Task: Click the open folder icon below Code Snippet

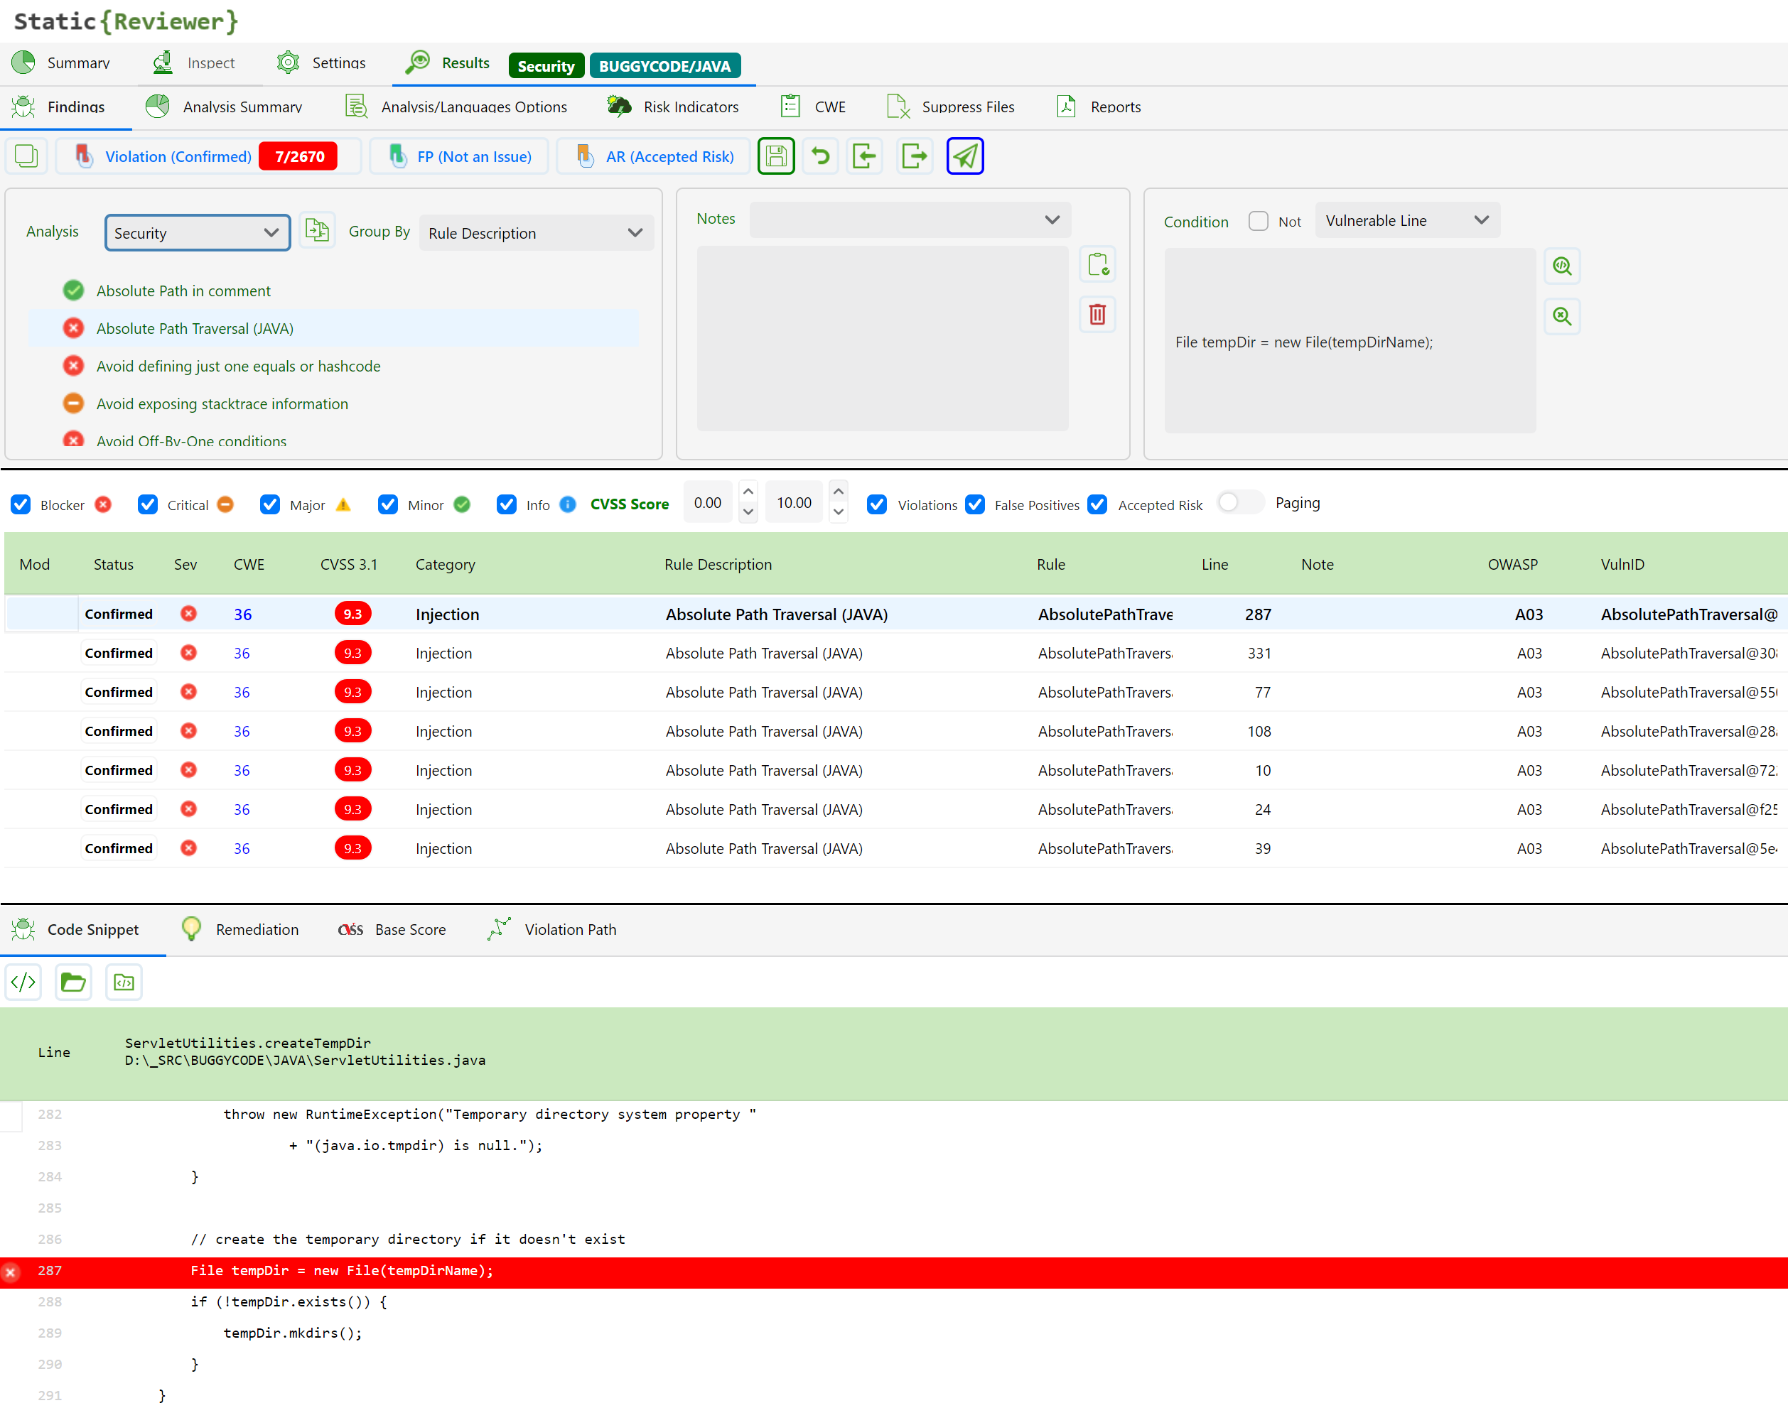Action: click(x=73, y=982)
